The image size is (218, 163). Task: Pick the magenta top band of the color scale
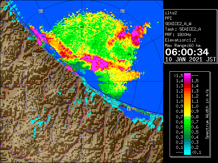pos(187,75)
